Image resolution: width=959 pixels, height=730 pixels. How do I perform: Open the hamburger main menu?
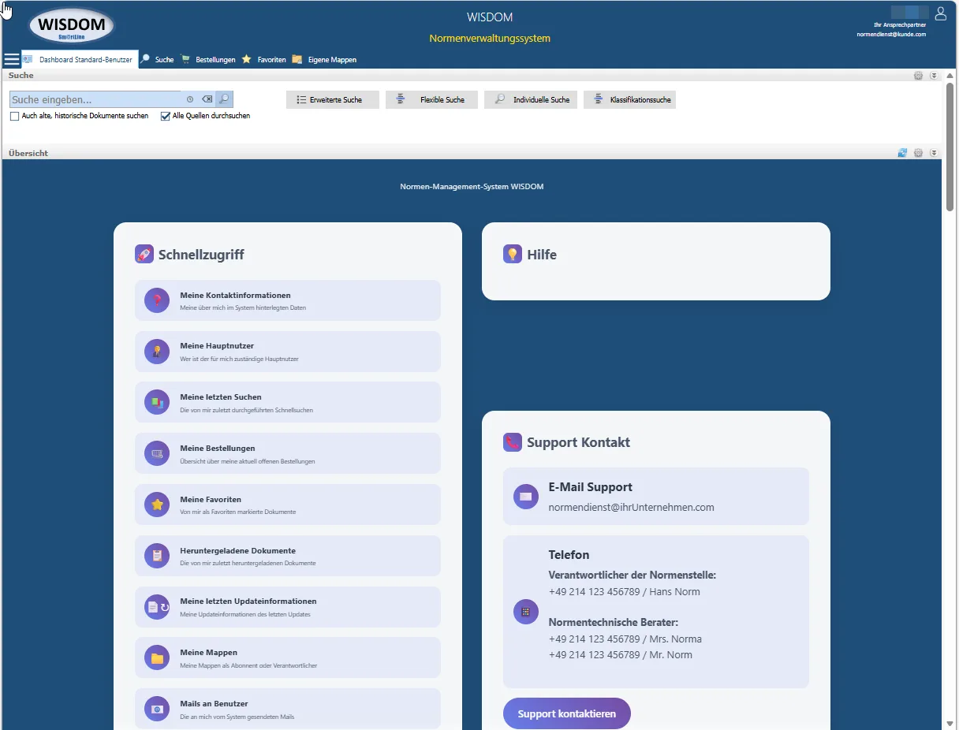pos(12,59)
